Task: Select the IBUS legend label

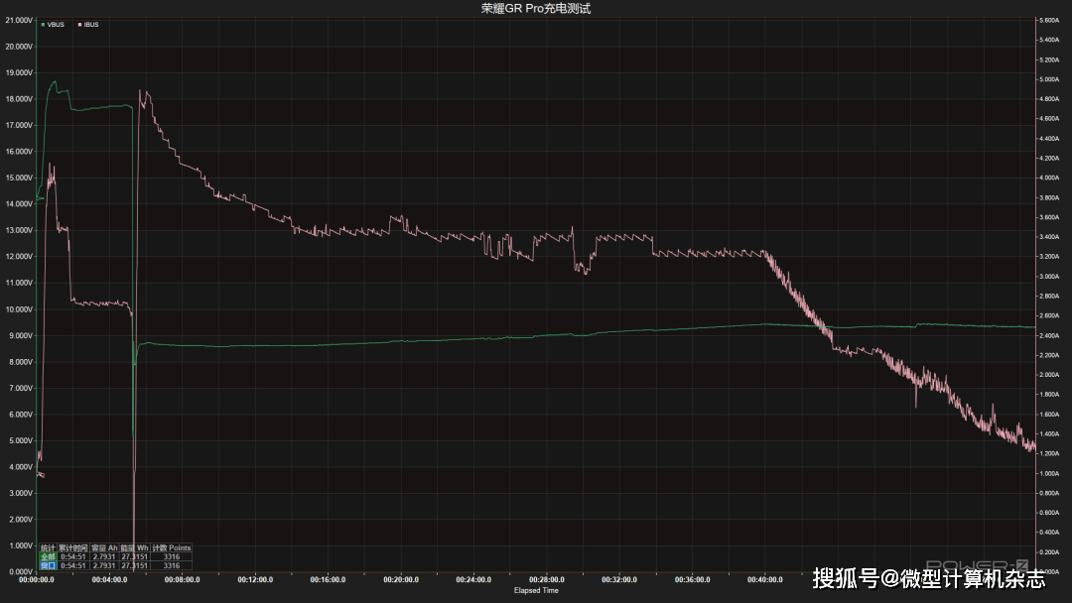Action: [x=91, y=25]
